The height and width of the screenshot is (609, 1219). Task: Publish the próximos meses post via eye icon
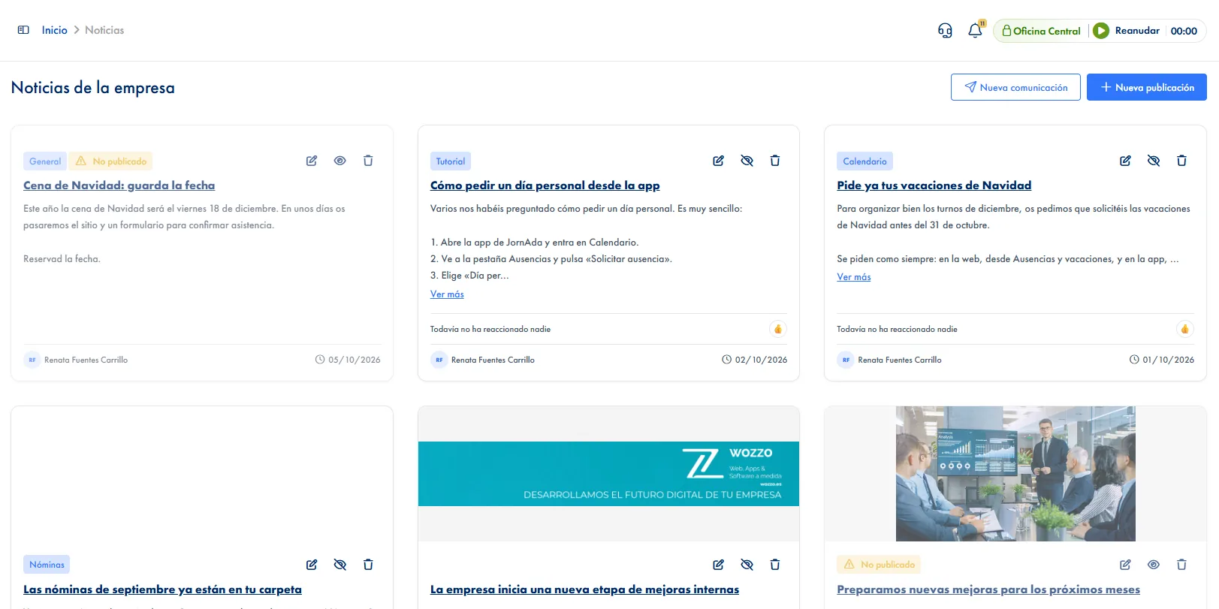1154,565
